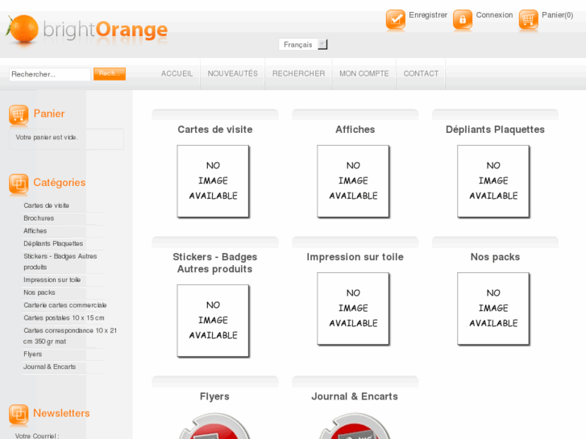Screen dimensions: 586x439
Task: Click the Catégories sidebar icon
Action: [x=19, y=184]
